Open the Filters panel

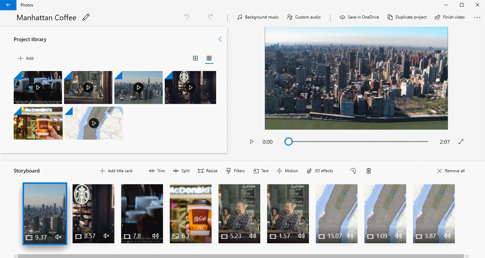pyautogui.click(x=235, y=171)
